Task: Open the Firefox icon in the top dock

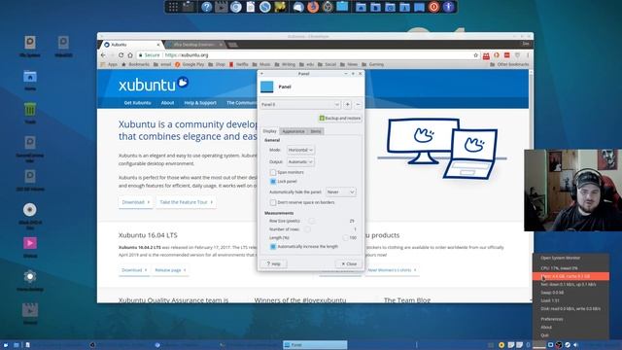Action: (313, 7)
